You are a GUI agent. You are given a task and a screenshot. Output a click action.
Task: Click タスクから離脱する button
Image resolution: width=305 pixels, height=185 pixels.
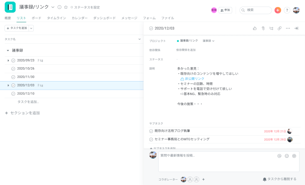click(x=279, y=179)
